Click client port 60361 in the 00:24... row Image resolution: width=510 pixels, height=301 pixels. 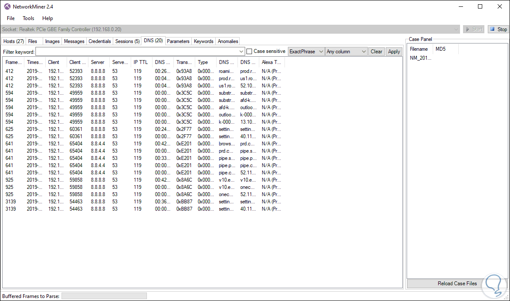76,129
